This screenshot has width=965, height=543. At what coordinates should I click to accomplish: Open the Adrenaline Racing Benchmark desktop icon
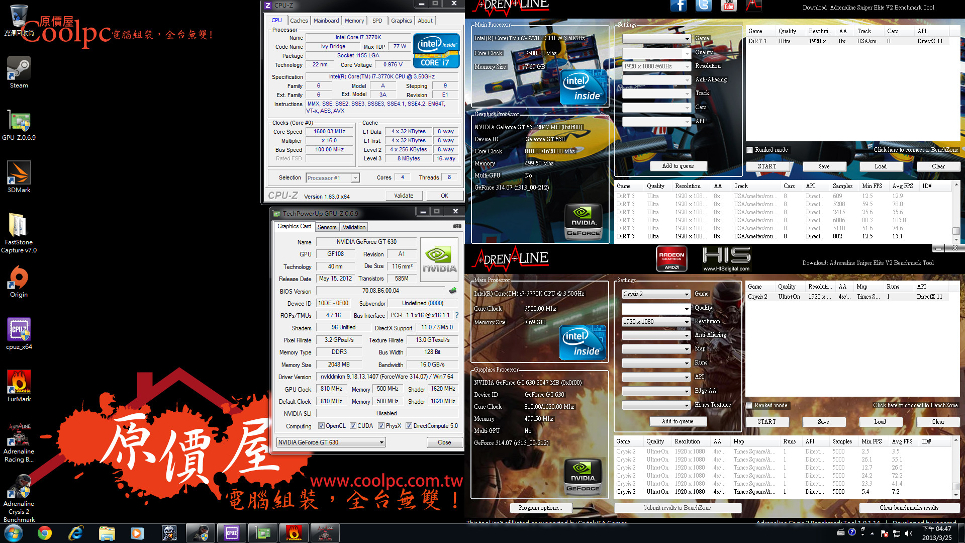tap(19, 442)
